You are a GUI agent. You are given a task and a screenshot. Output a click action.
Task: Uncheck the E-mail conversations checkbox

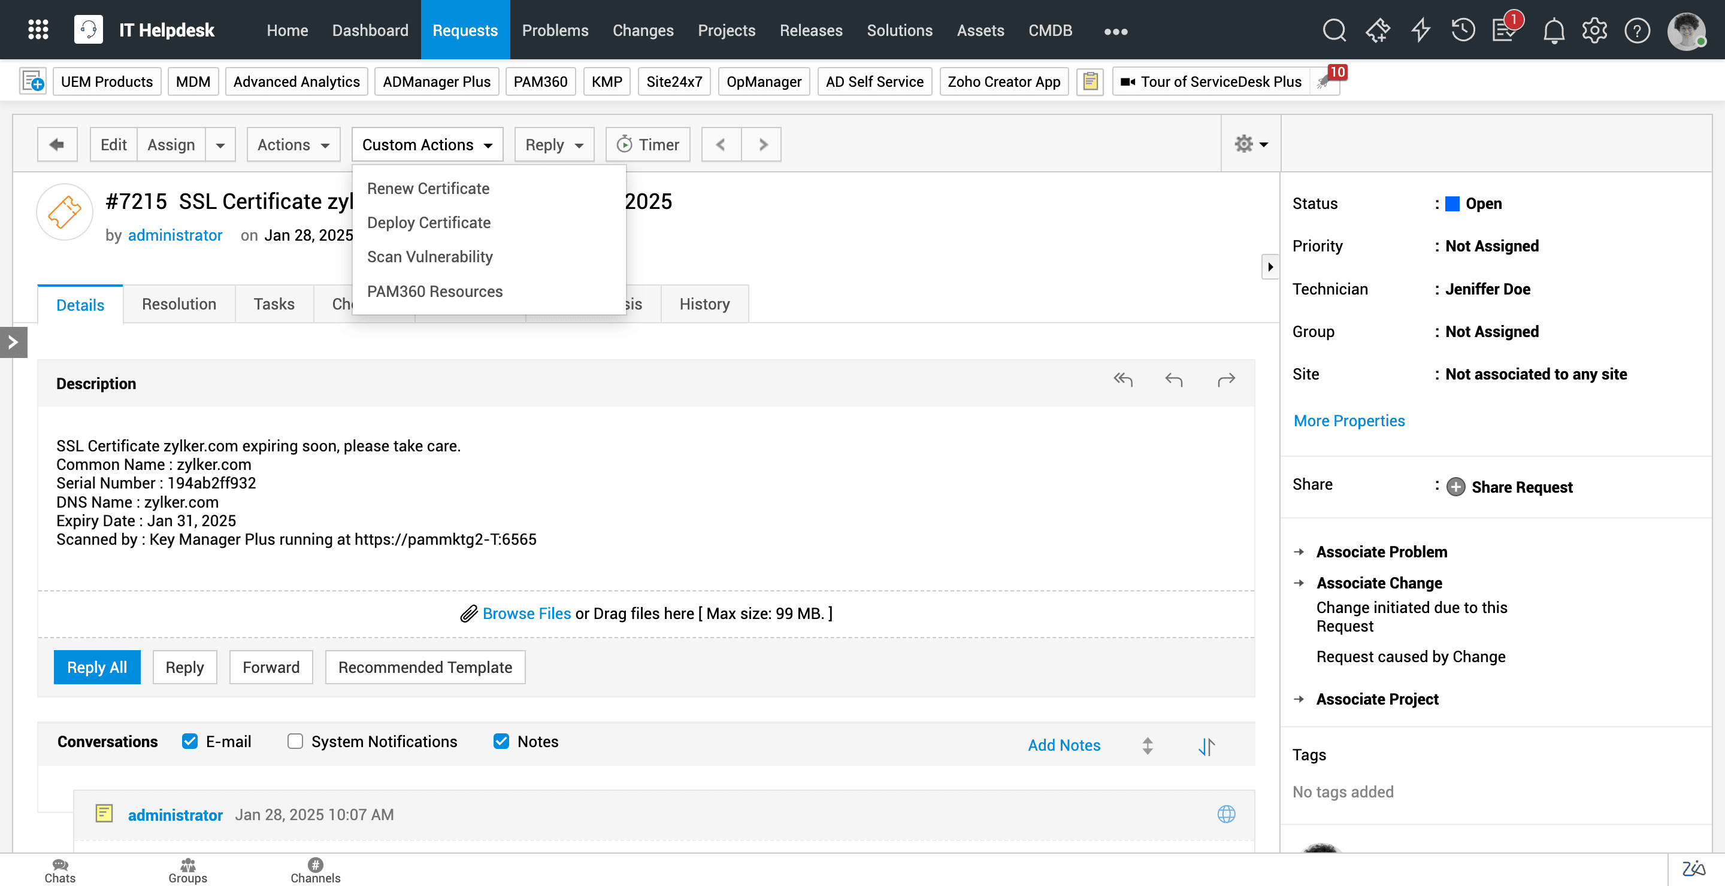click(189, 742)
